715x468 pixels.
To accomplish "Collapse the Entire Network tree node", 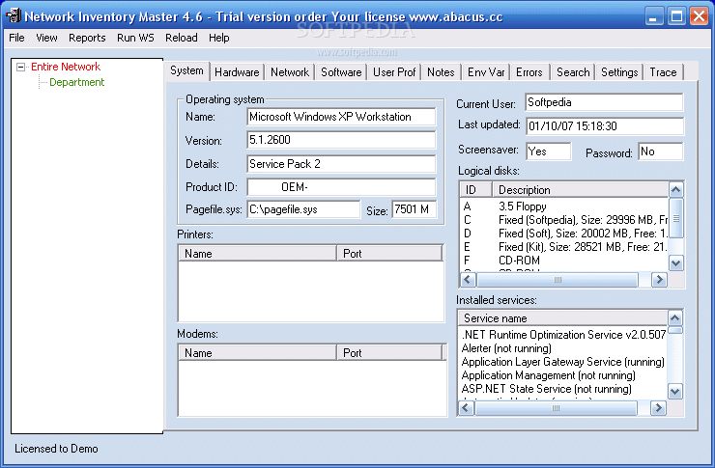I will coord(20,67).
